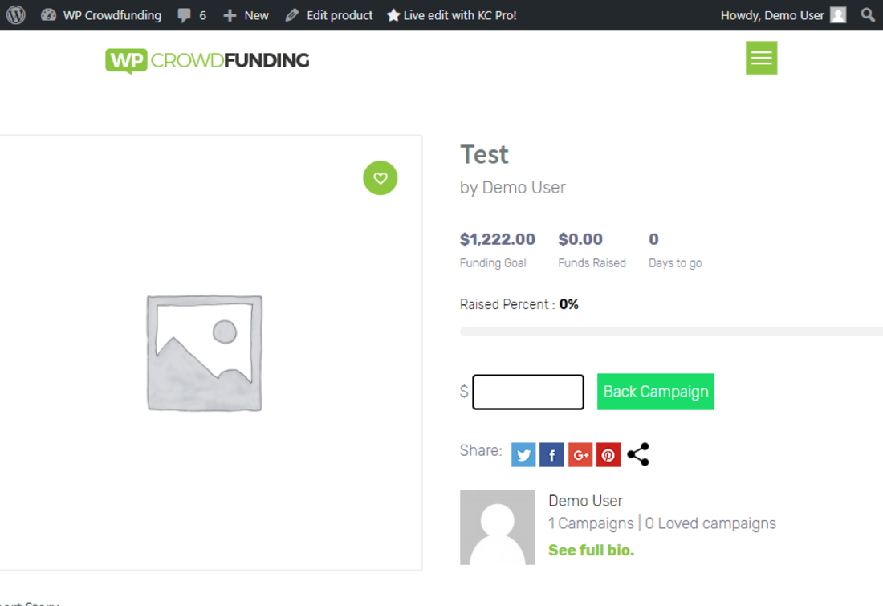
Task: Expand the green hamburger menu
Action: [761, 59]
